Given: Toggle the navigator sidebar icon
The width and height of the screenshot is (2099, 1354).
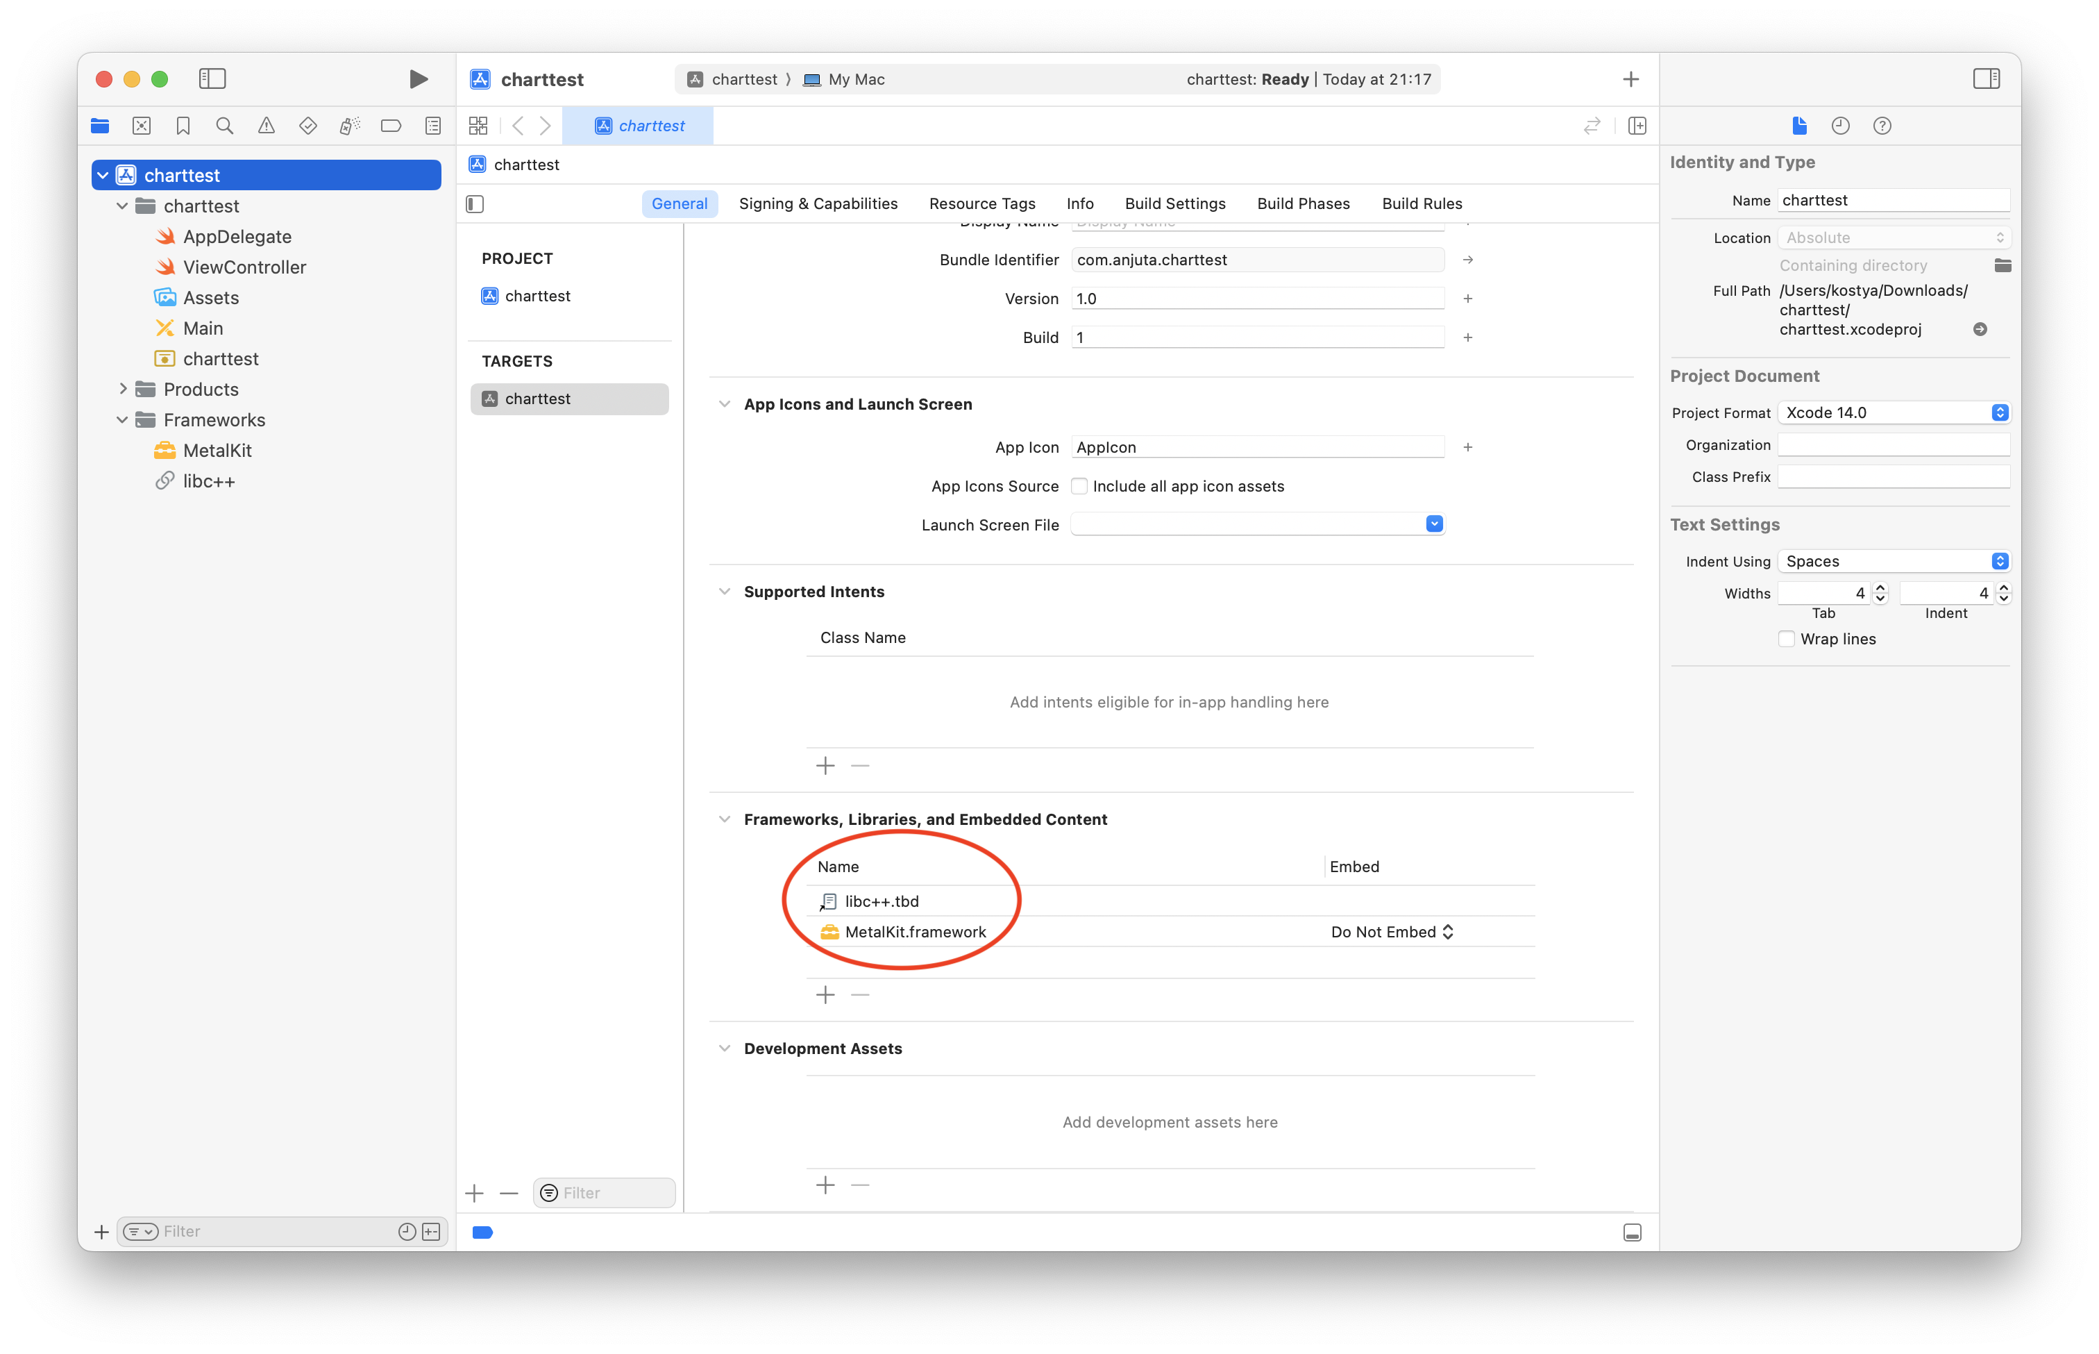Looking at the screenshot, I should pos(212,79).
